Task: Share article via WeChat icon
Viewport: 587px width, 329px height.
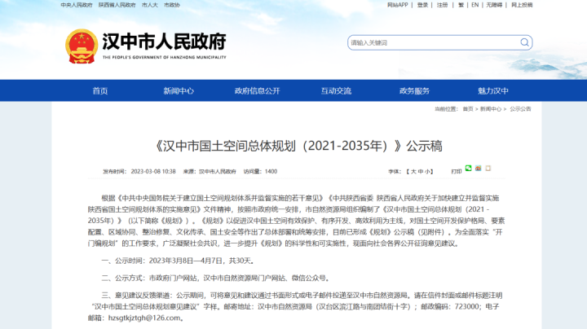Action: pyautogui.click(x=469, y=169)
